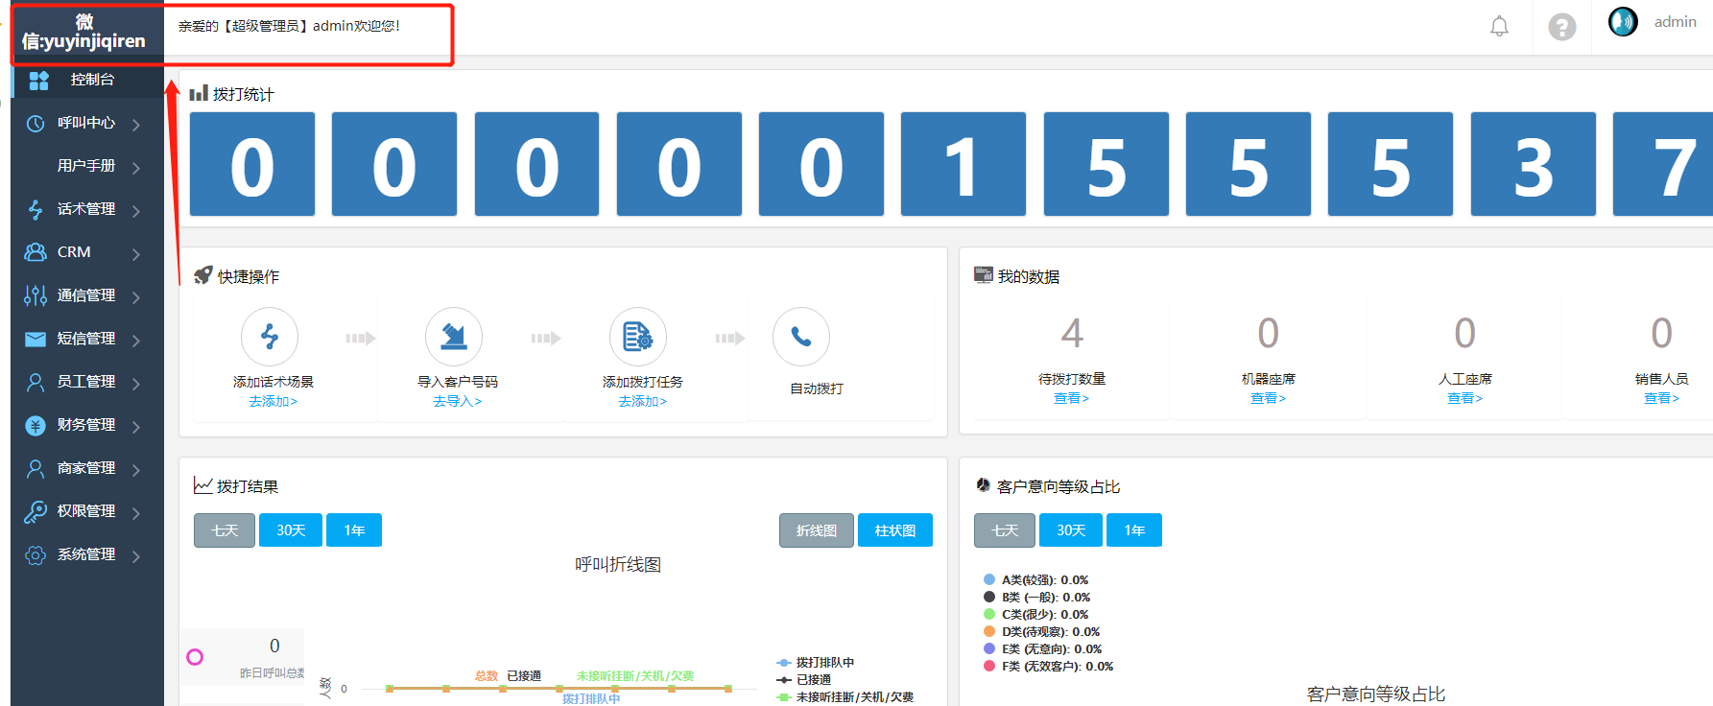This screenshot has height=706, width=1713.
Task: Open the 短信管理 menu item
Action: [86, 339]
